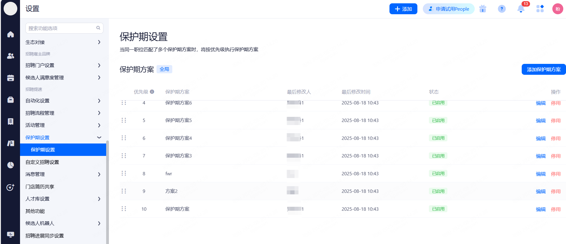Image resolution: width=566 pixels, height=244 pixels.
Task: Click the notification bell icon
Action: [x=521, y=9]
